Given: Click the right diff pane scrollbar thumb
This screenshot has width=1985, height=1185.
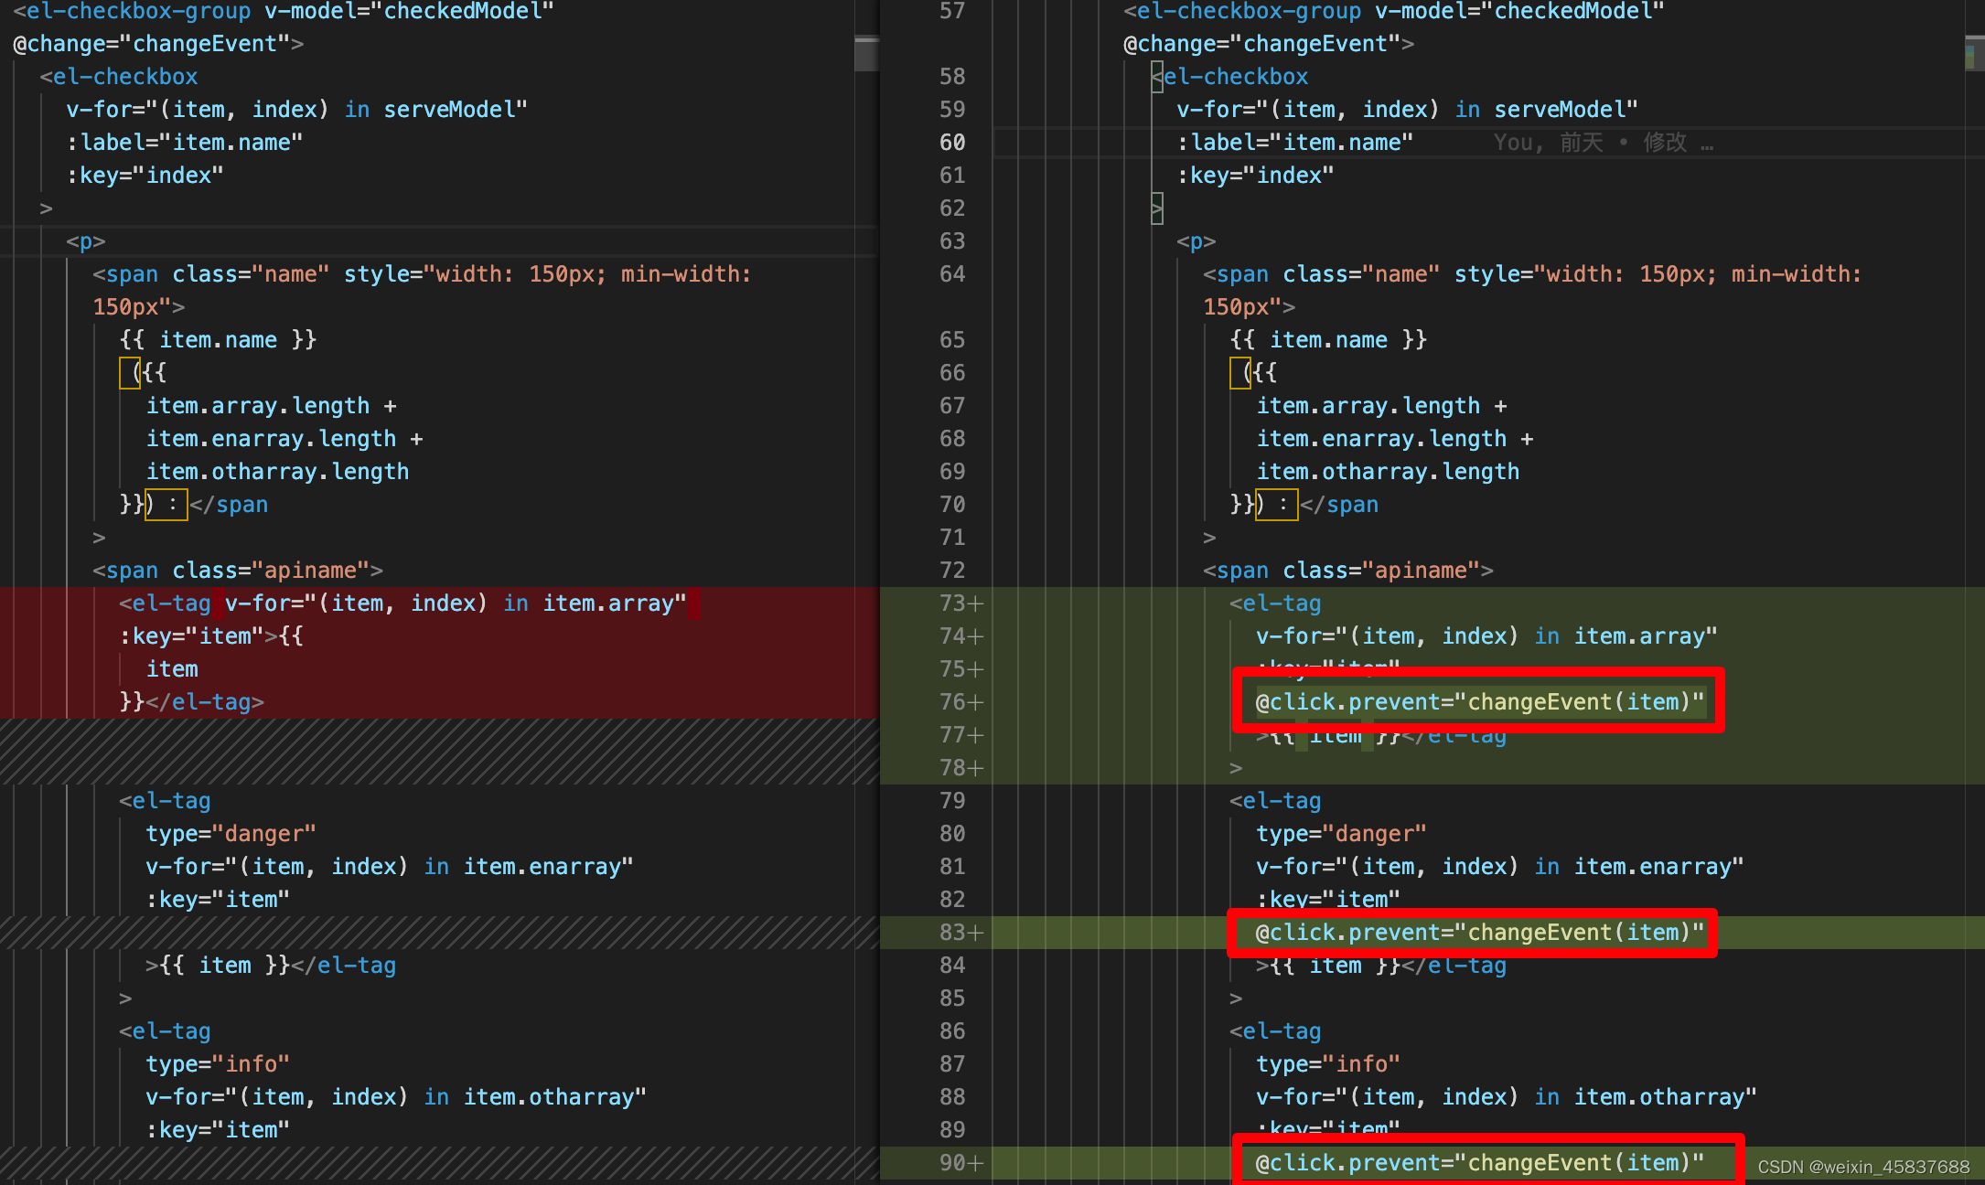Looking at the screenshot, I should point(1974,53).
